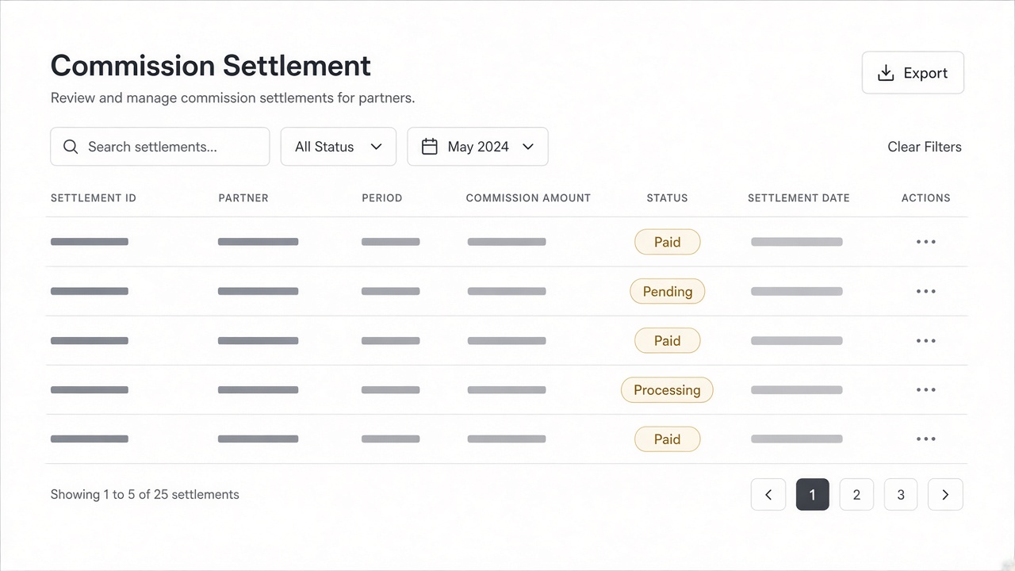
Task: Go to page 2
Action: pos(856,494)
